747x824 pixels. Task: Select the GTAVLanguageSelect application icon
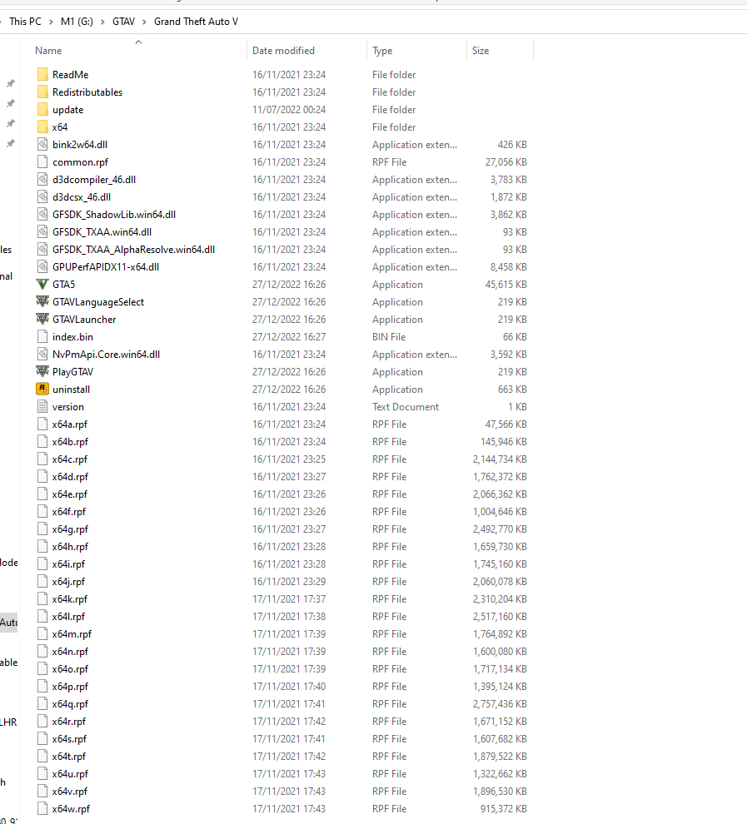point(42,301)
